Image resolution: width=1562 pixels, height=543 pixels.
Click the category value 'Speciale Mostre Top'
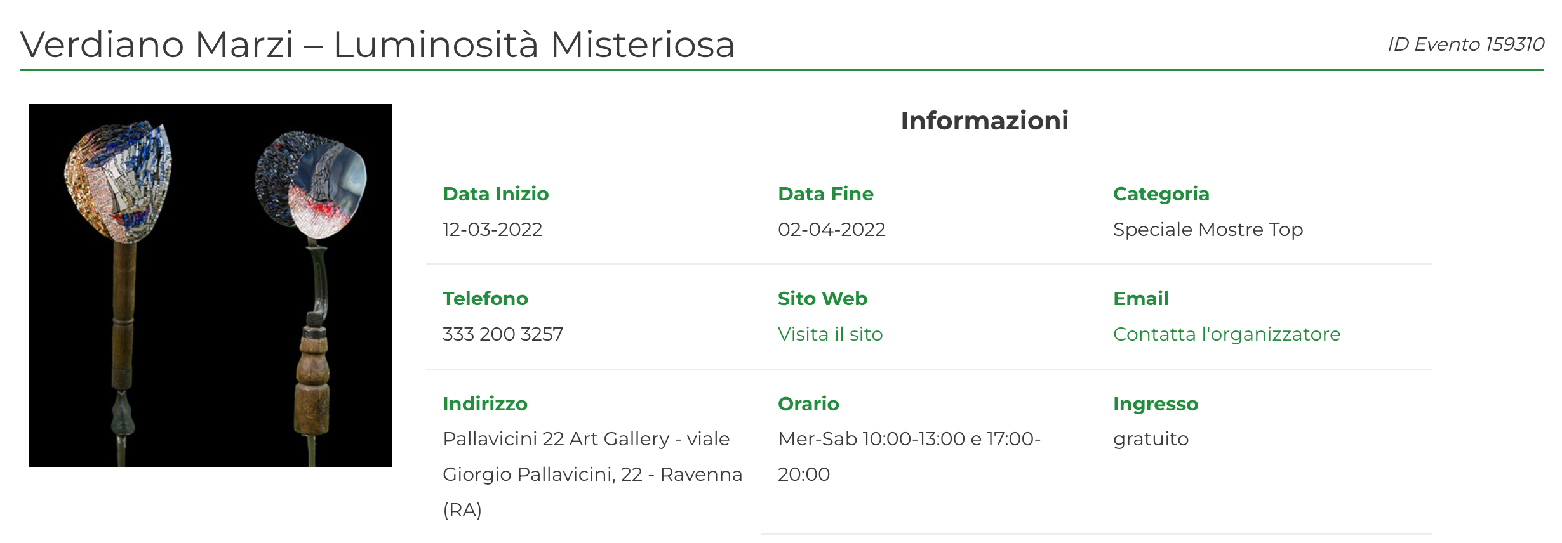pos(1208,230)
